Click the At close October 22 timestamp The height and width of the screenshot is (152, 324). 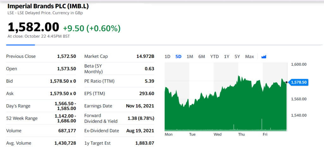39,36
